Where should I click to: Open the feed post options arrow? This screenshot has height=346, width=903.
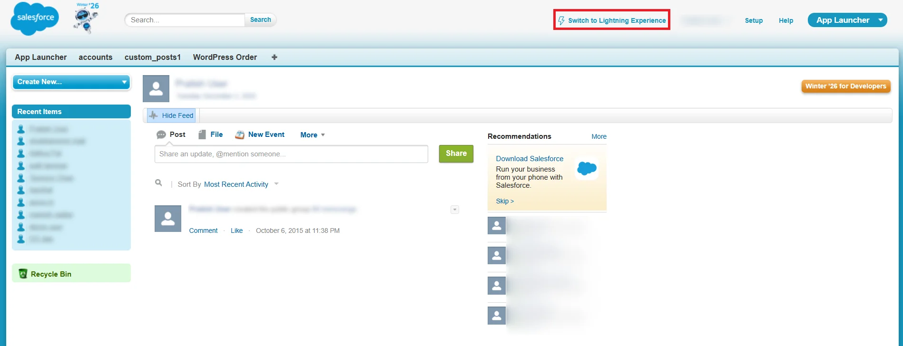455,210
